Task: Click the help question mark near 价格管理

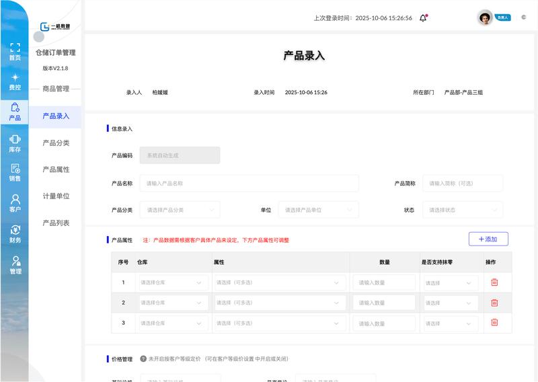Action: pos(143,358)
